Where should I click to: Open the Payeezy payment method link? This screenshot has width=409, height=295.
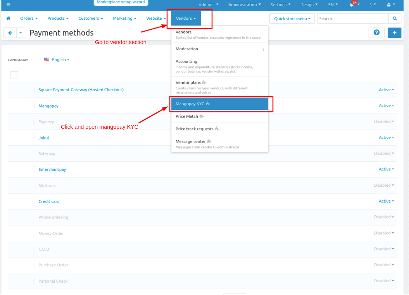click(x=46, y=122)
